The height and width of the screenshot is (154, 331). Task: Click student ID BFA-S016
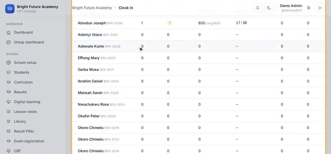112,128
